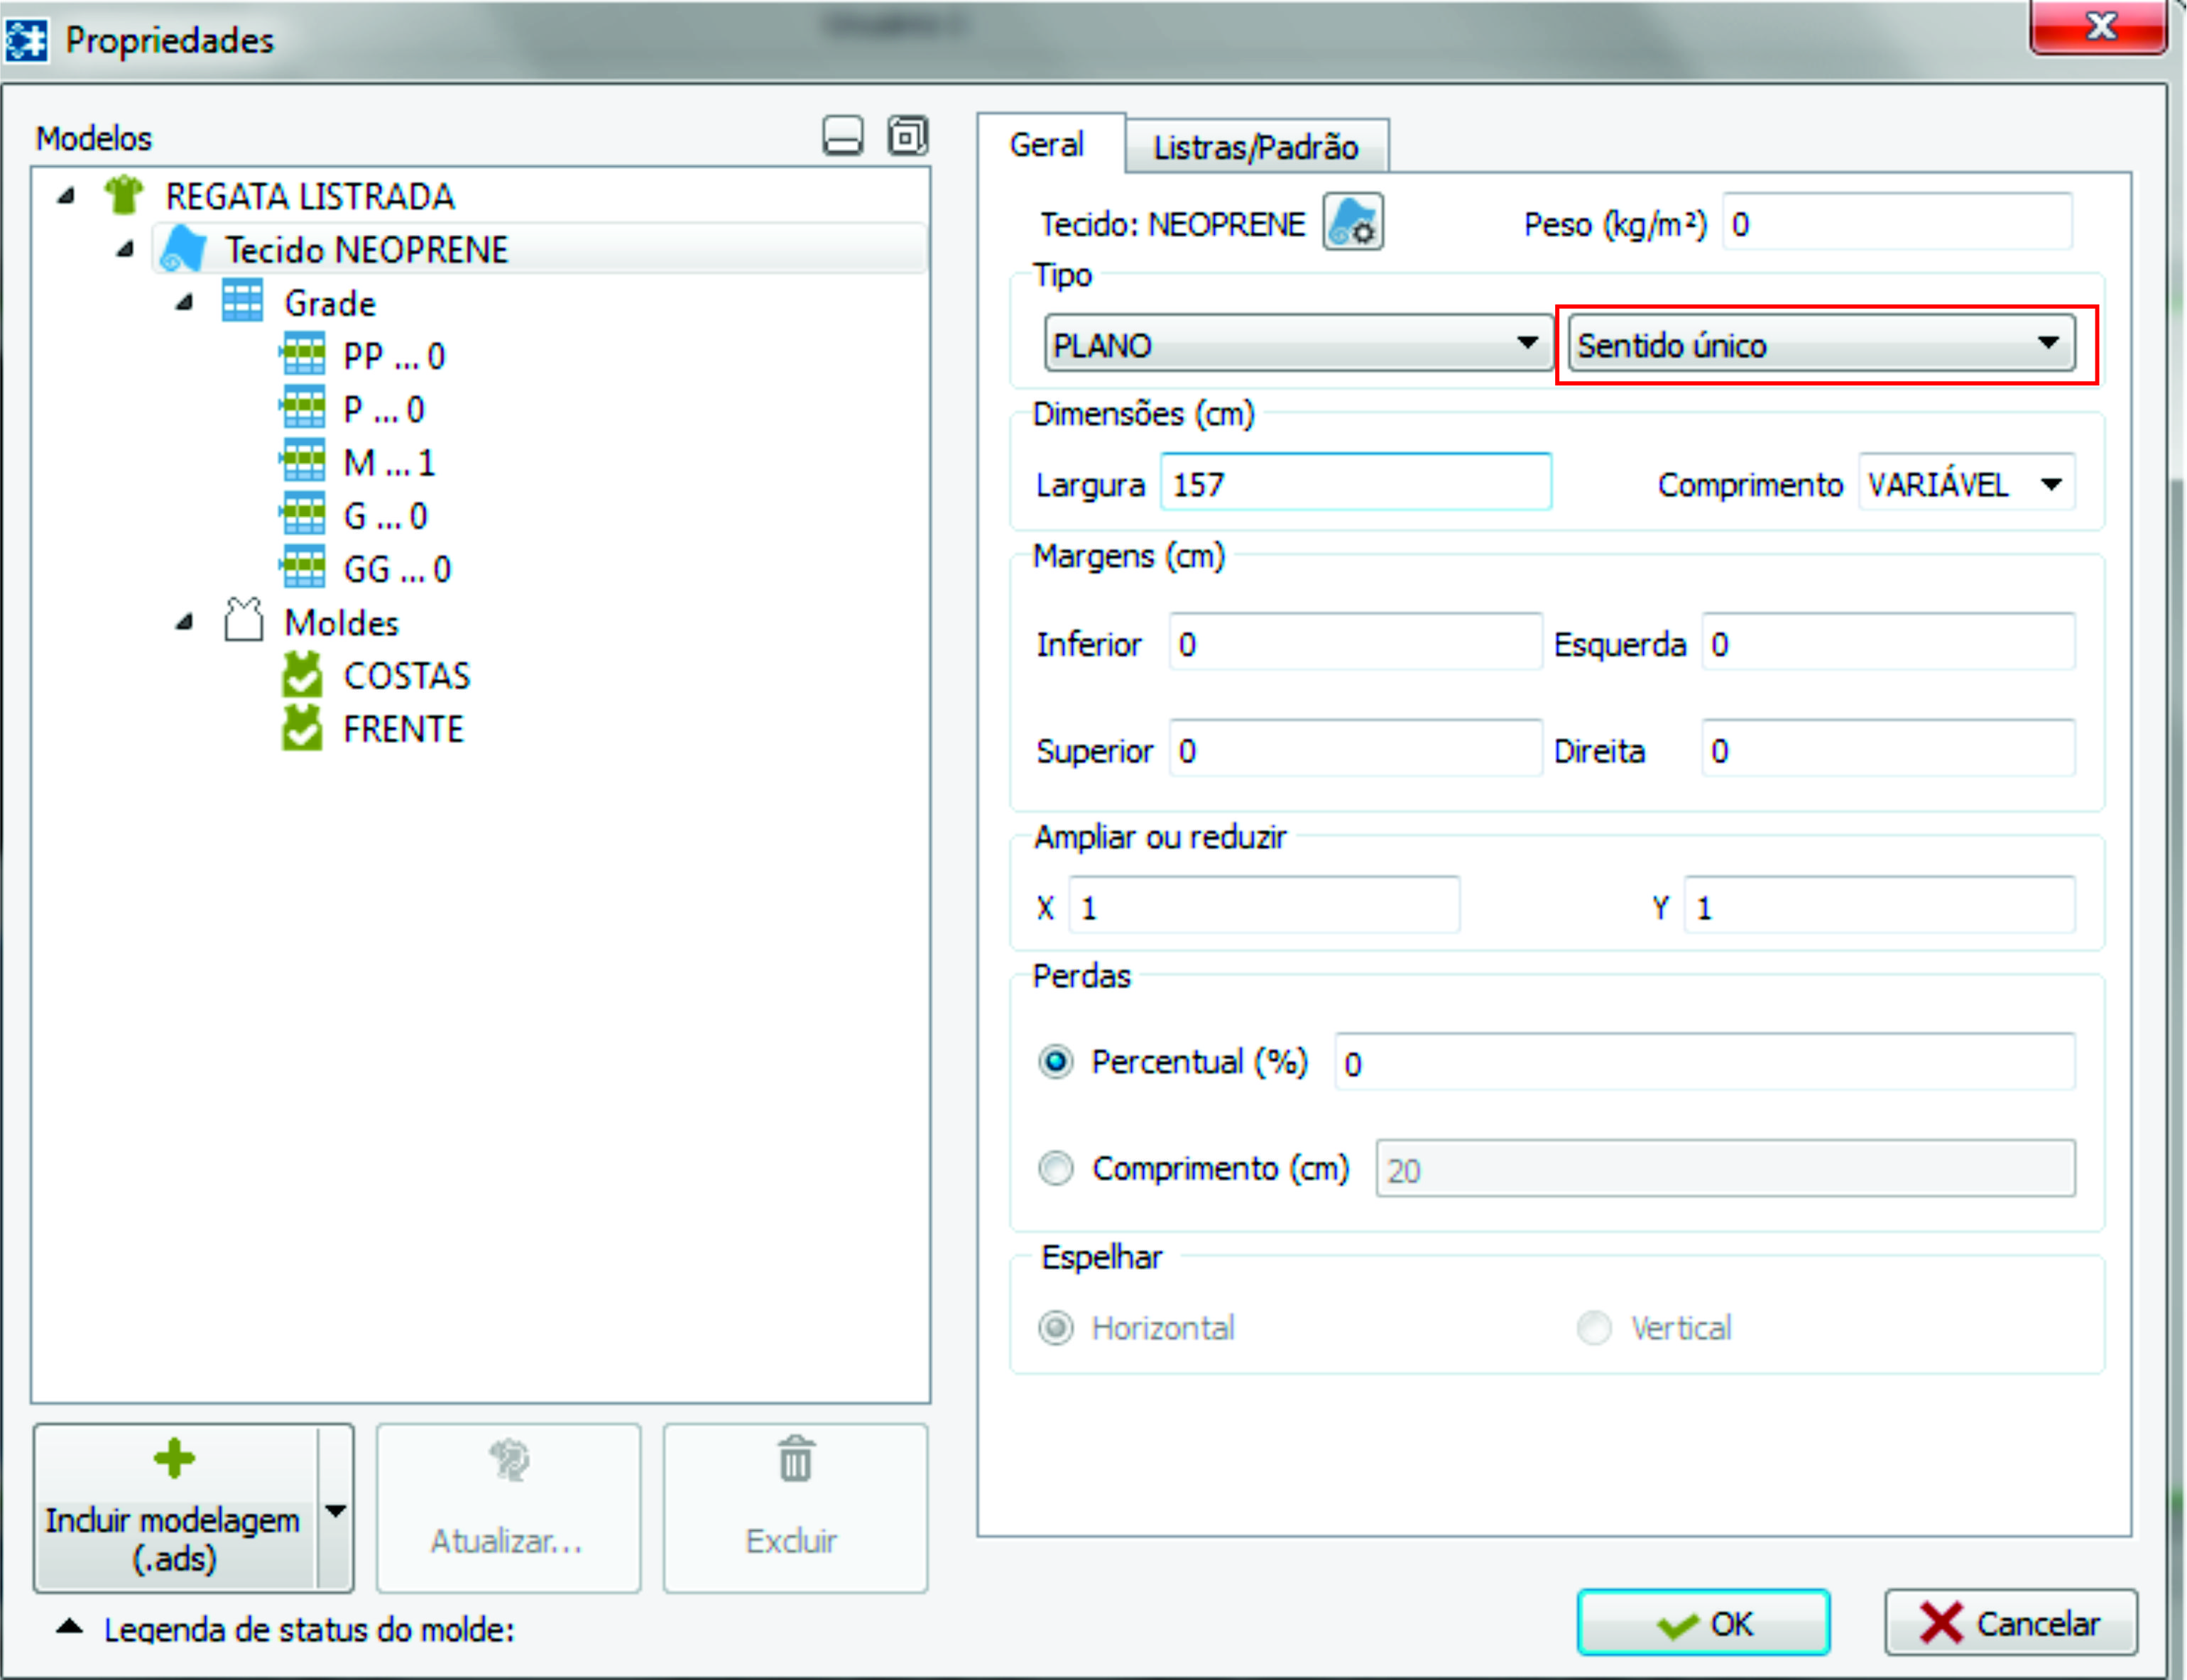Open the Incluir modelagem dropdown arrow

coord(336,1510)
